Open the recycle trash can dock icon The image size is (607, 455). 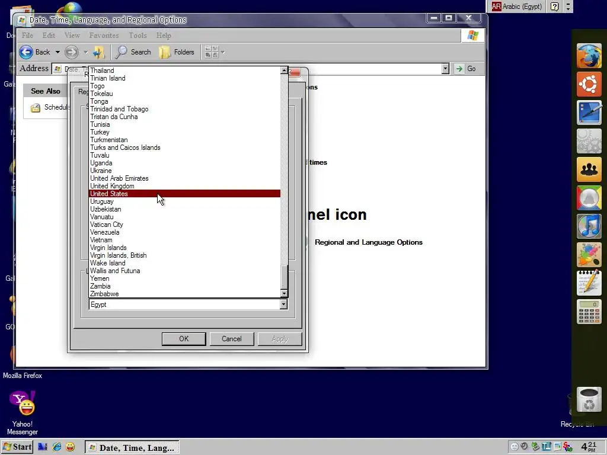point(589,400)
